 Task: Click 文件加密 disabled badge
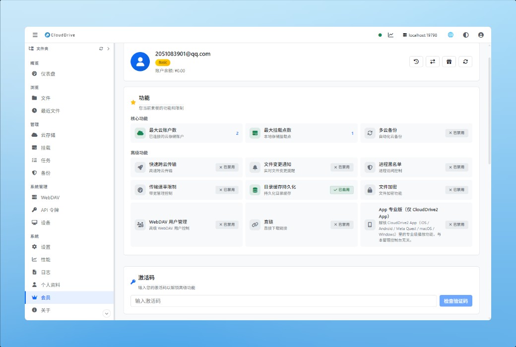click(x=457, y=190)
